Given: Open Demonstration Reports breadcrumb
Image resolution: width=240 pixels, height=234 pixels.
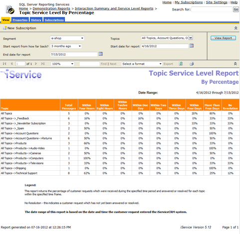Looking at the screenshot, I should [x=51, y=8].
